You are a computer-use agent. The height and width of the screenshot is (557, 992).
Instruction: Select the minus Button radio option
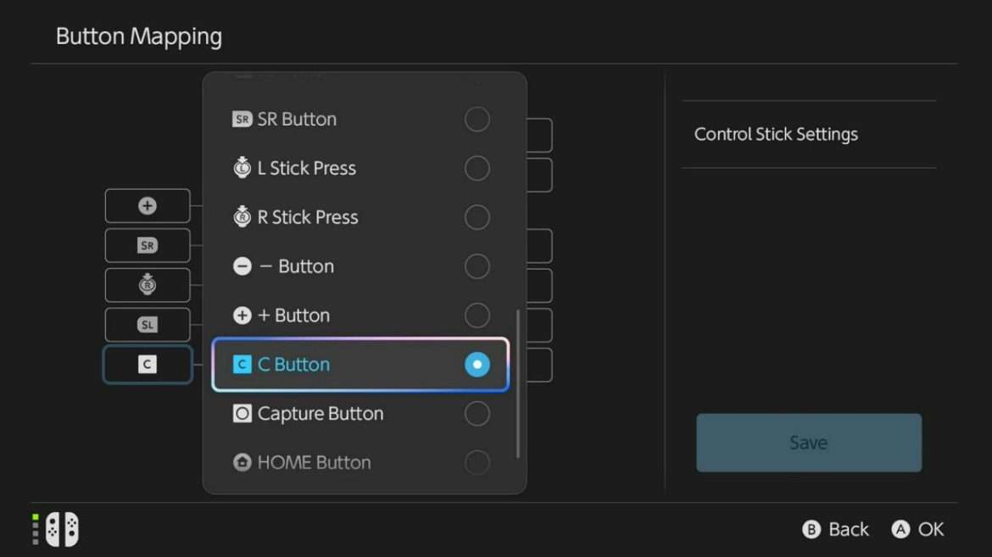[476, 266]
